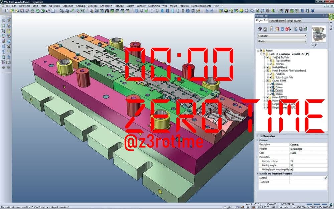Select the highlighted Columns tree item
Viewport: 334px width, 209px height.
(x=279, y=91)
